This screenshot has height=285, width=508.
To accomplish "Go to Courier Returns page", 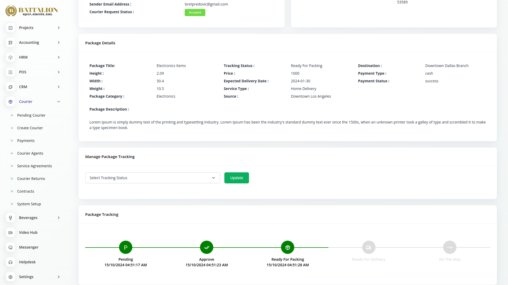I will coord(31,179).
